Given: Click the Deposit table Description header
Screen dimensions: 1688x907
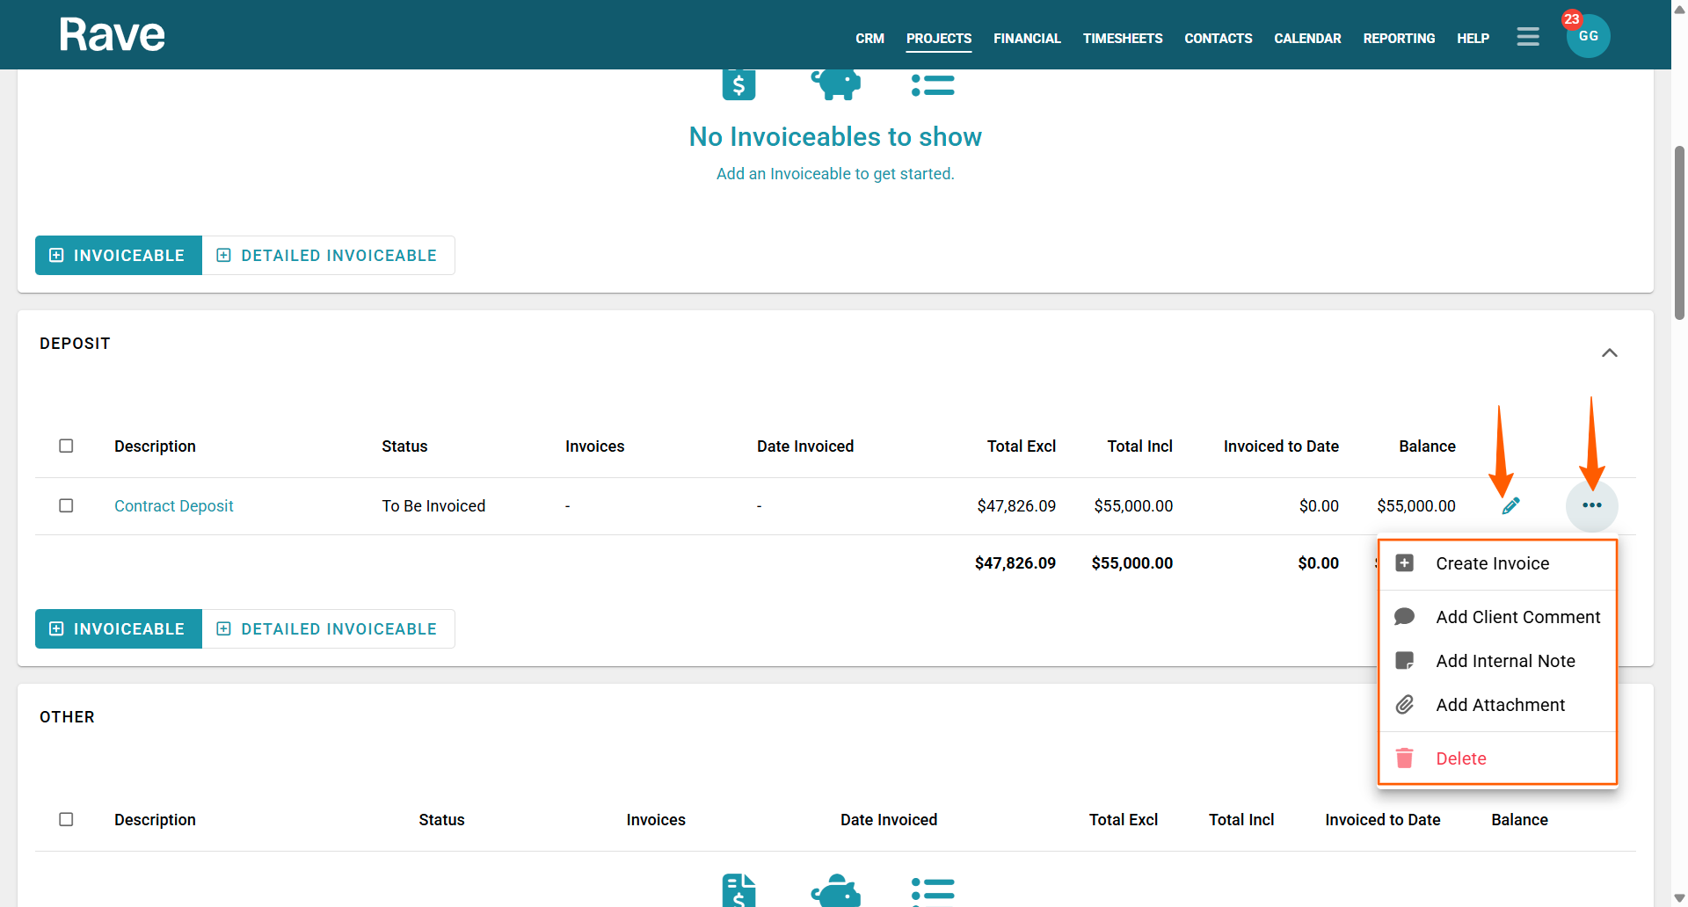Looking at the screenshot, I should coord(155,446).
